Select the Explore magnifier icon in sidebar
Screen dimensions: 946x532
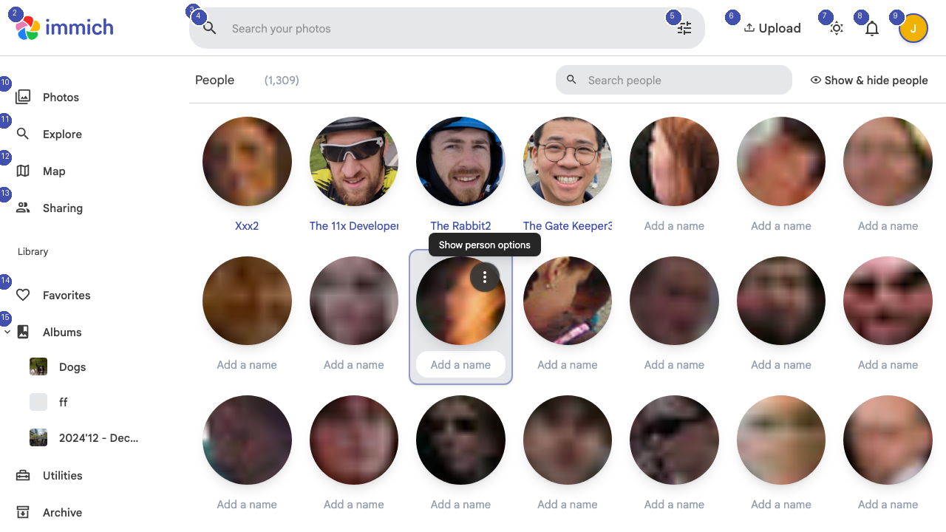click(23, 134)
